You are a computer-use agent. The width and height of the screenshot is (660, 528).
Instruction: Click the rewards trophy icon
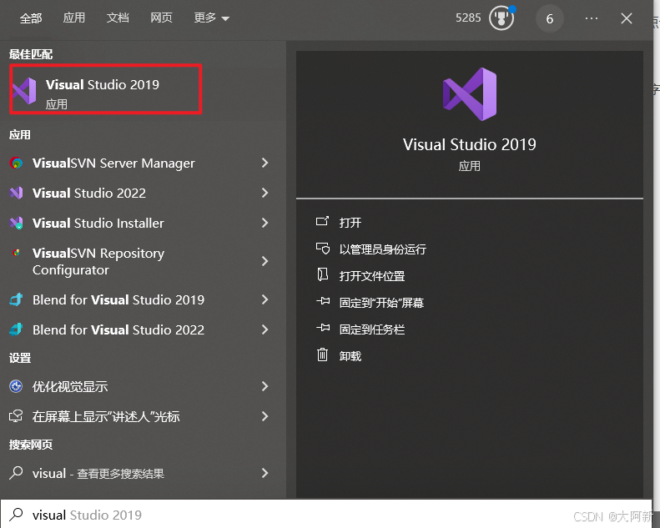point(501,18)
